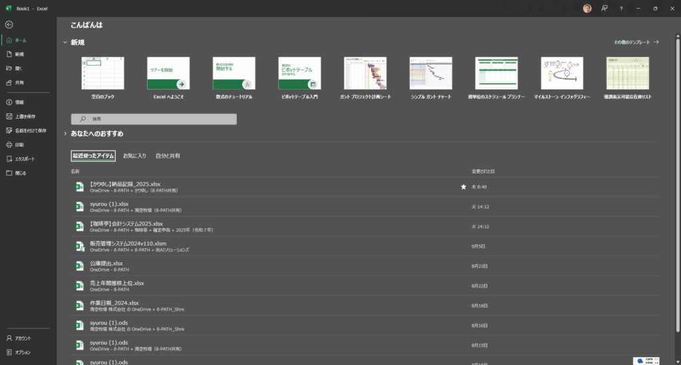Toggle pin star on 納品記録_2025.xlsx
This screenshot has height=365, width=681.
point(464,187)
